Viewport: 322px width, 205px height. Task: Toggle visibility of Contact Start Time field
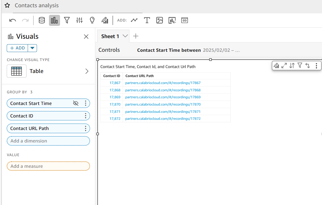click(x=76, y=103)
